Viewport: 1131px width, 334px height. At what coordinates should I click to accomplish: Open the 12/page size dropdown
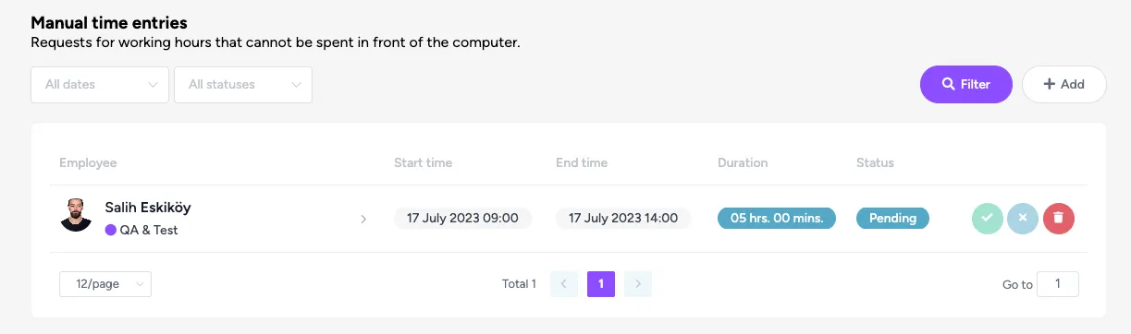105,284
